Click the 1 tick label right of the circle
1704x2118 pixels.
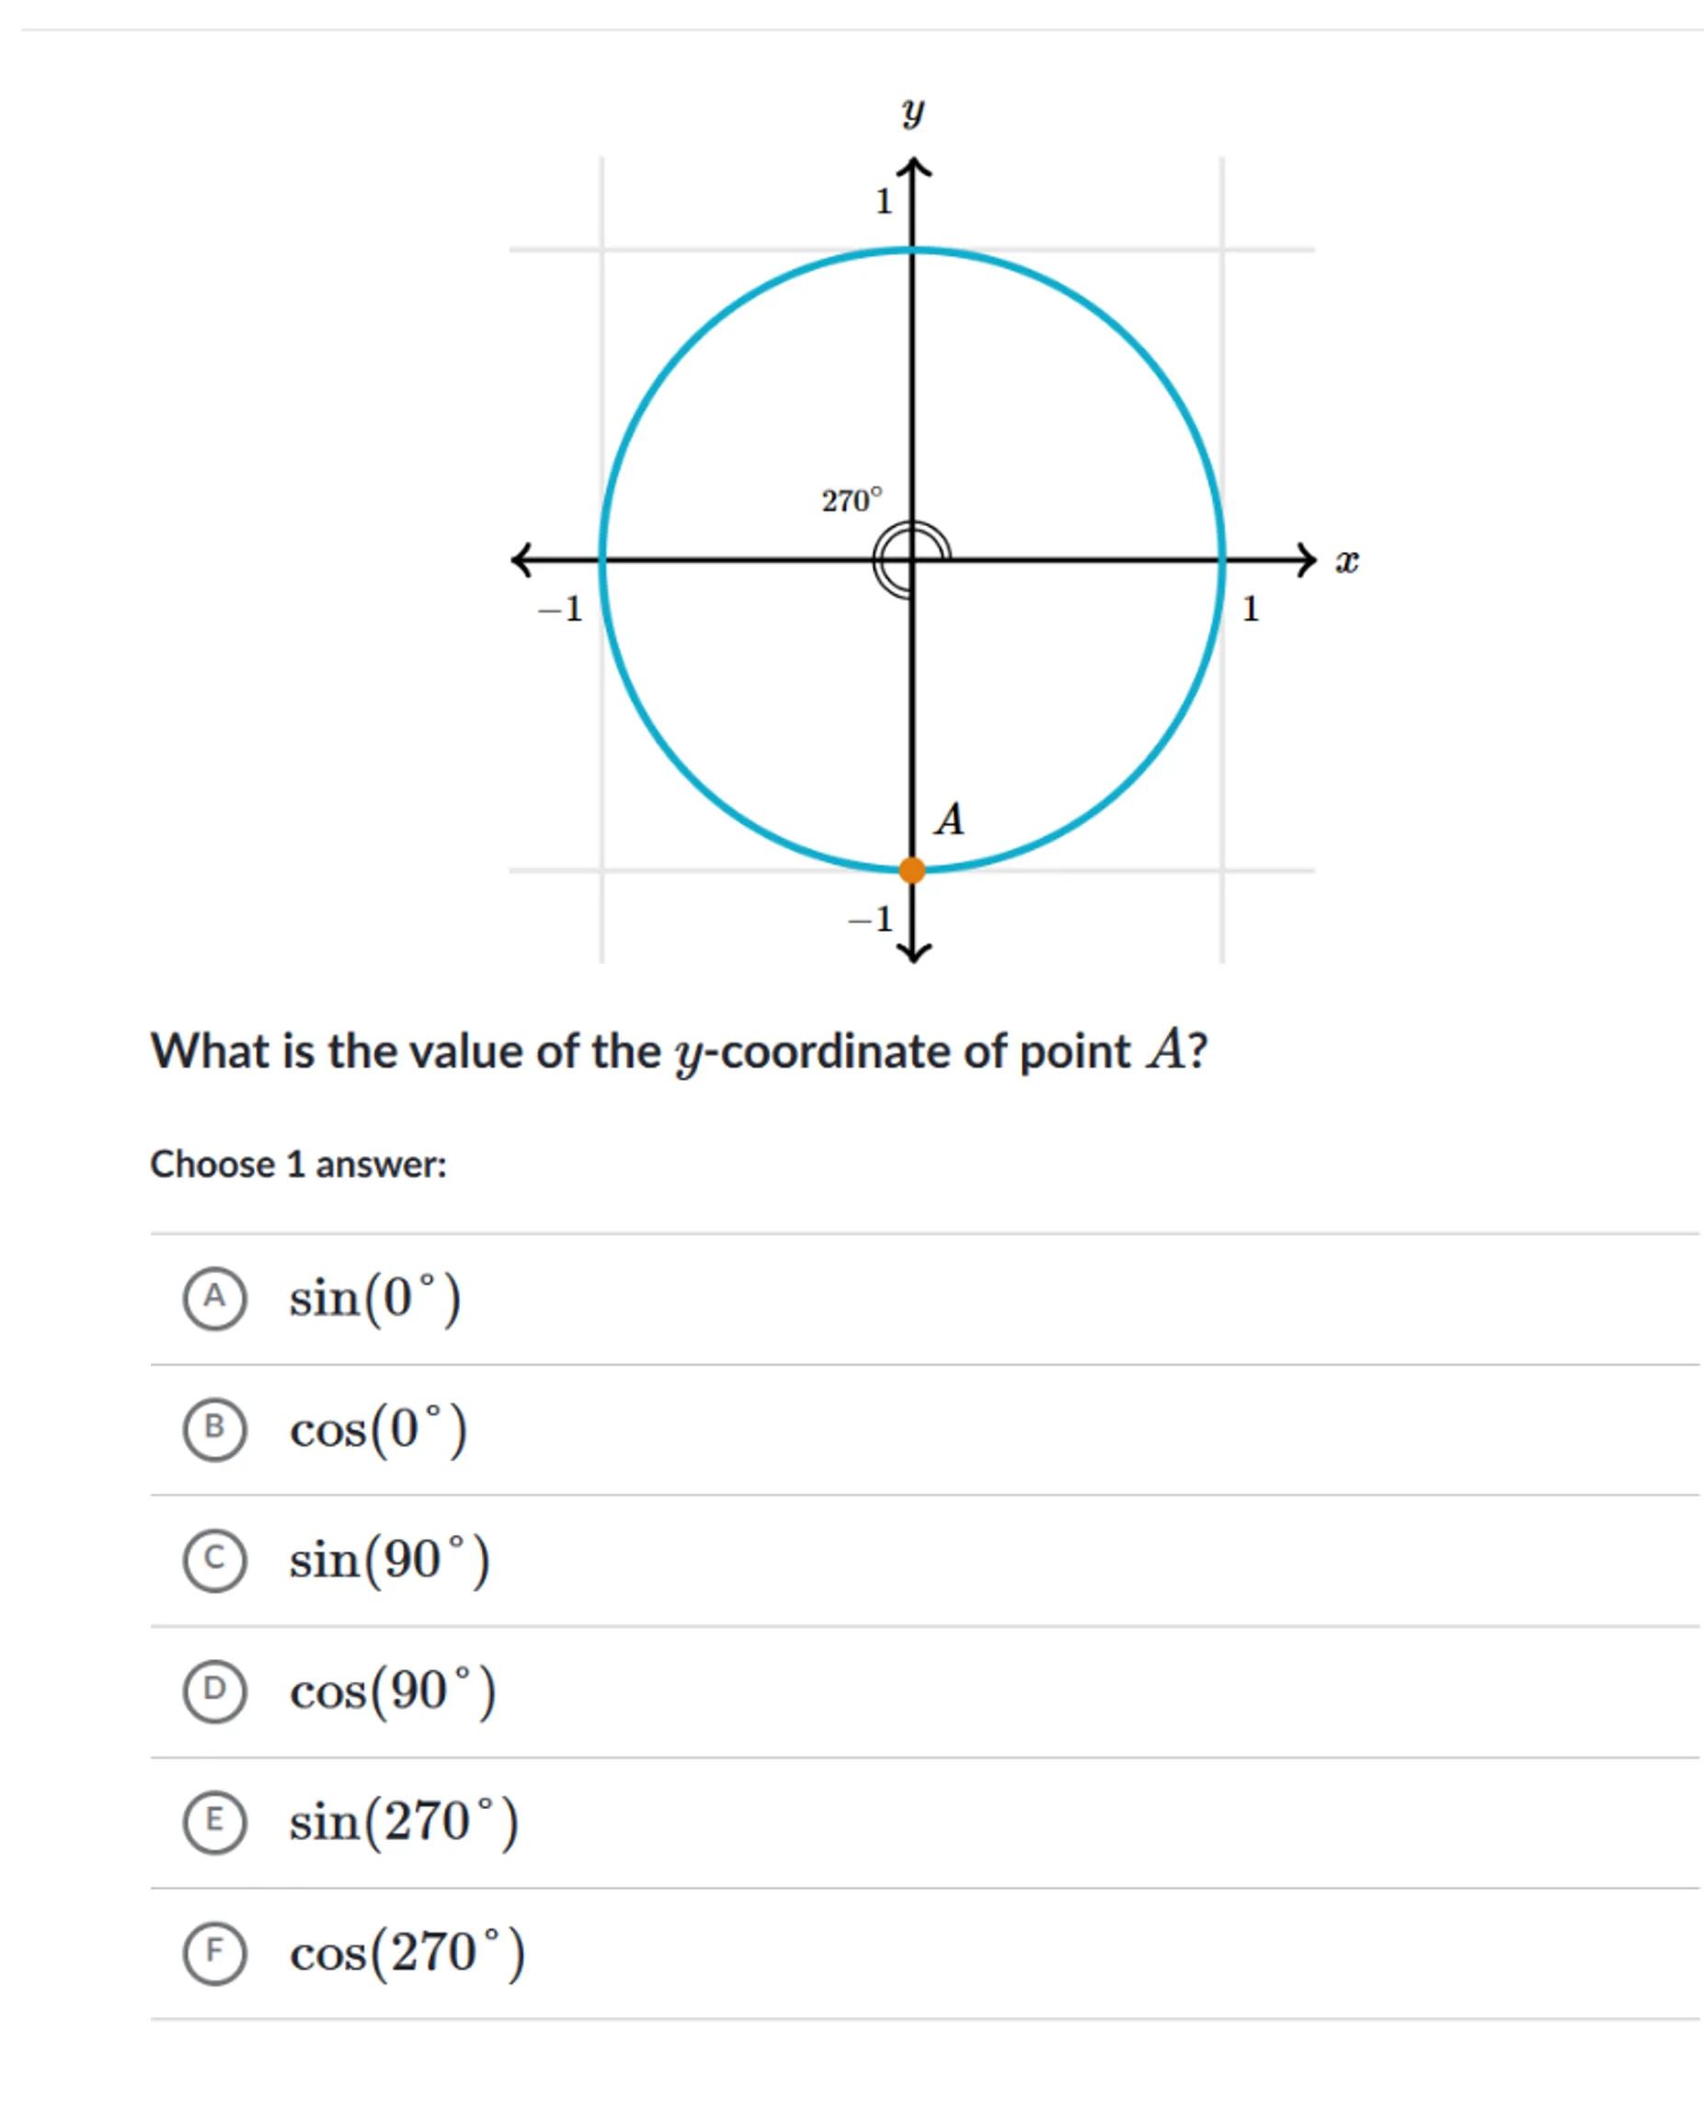(x=1251, y=609)
